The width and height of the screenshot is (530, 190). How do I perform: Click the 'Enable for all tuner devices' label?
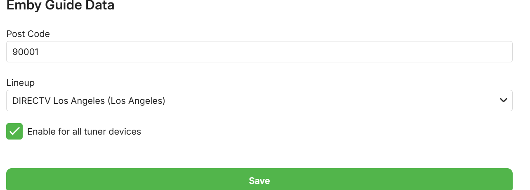[x=84, y=132]
